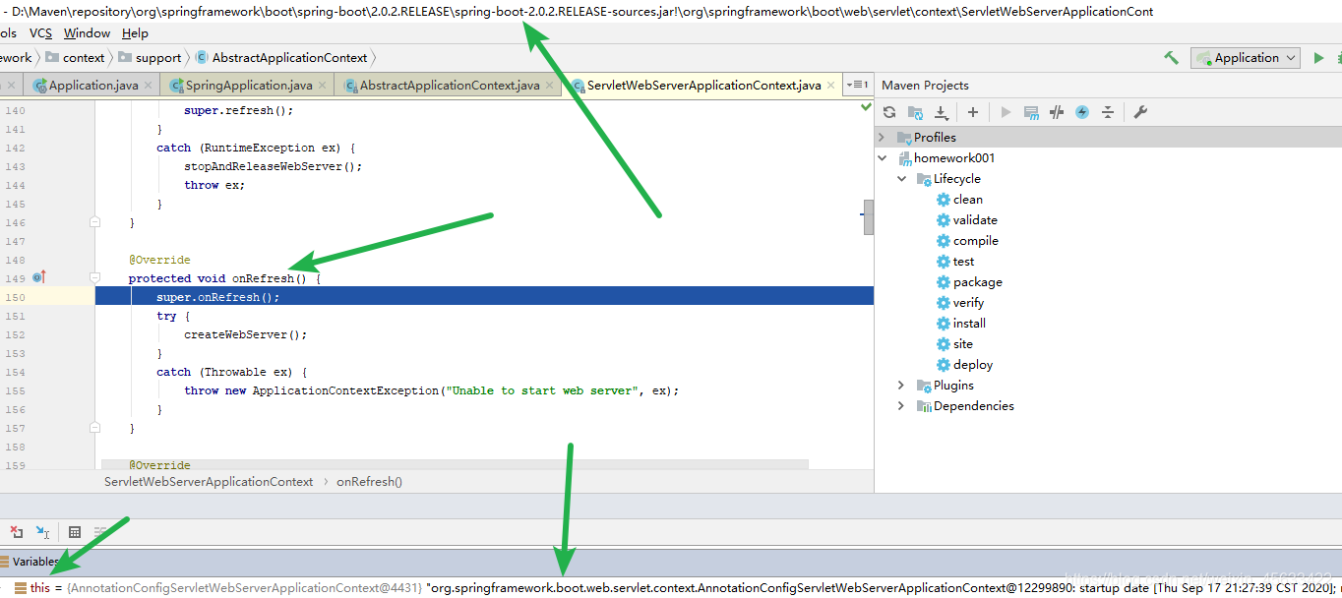
Task: Select the 'this' variable in Variables
Action: click(x=39, y=588)
